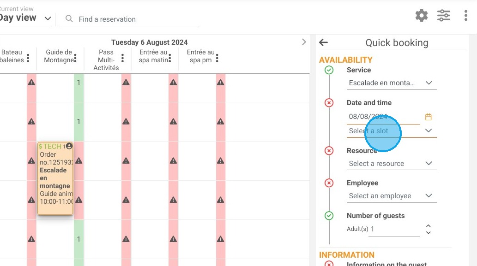Viewport: 477px width, 266px height.
Task: Open Entrée au spa pm column options
Action: coord(217,58)
